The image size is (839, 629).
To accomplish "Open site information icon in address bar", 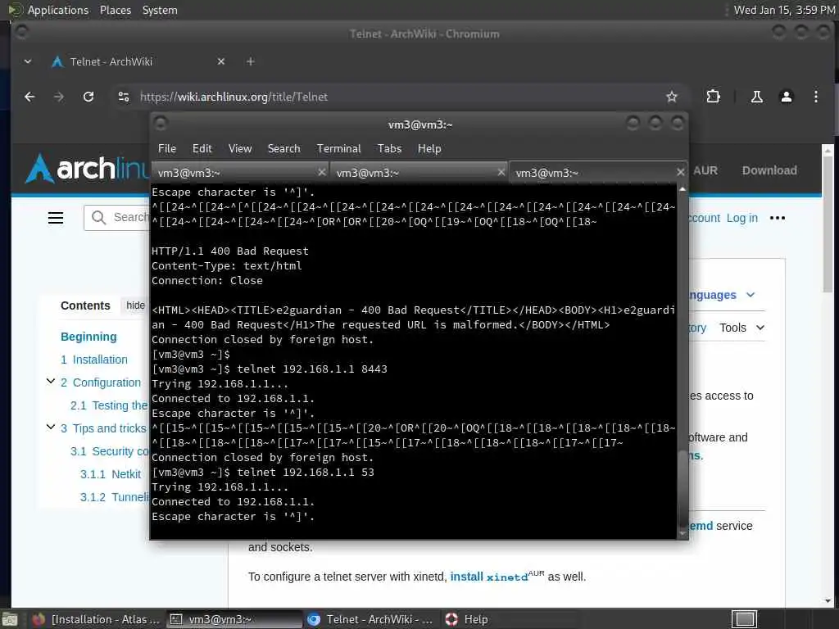I will coord(124,97).
